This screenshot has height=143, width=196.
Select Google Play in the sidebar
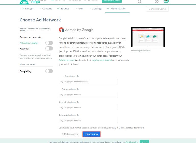click(26, 71)
